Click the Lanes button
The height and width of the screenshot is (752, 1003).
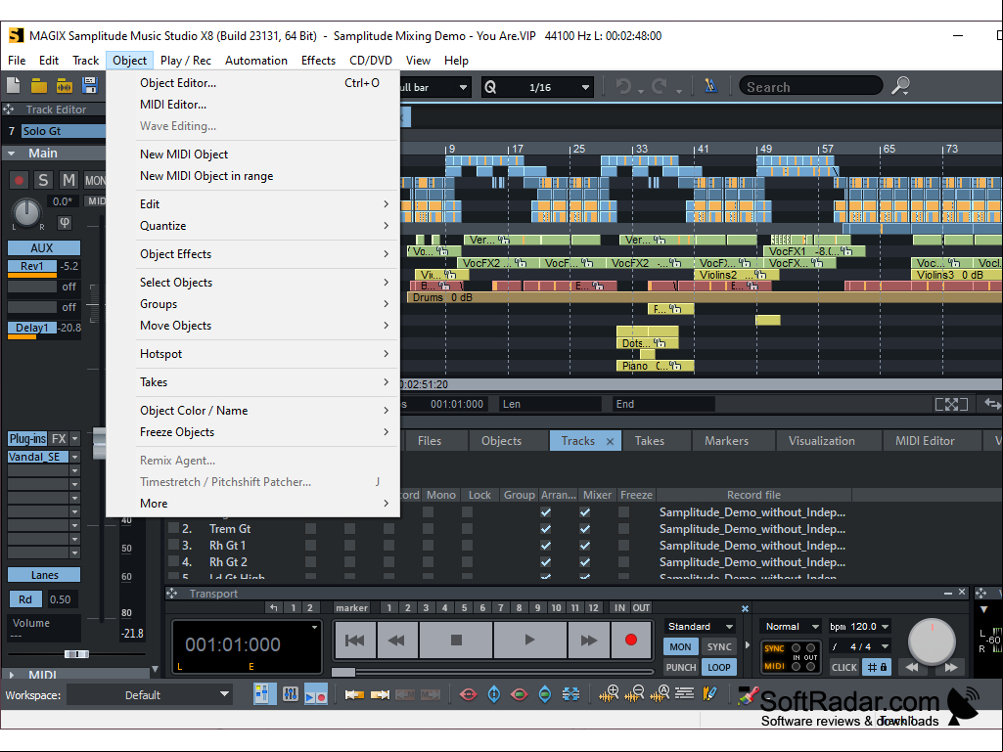(44, 575)
